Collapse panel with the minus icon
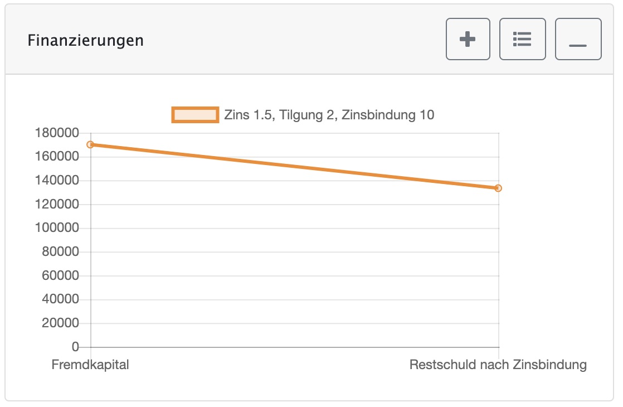The image size is (623, 407). (578, 39)
